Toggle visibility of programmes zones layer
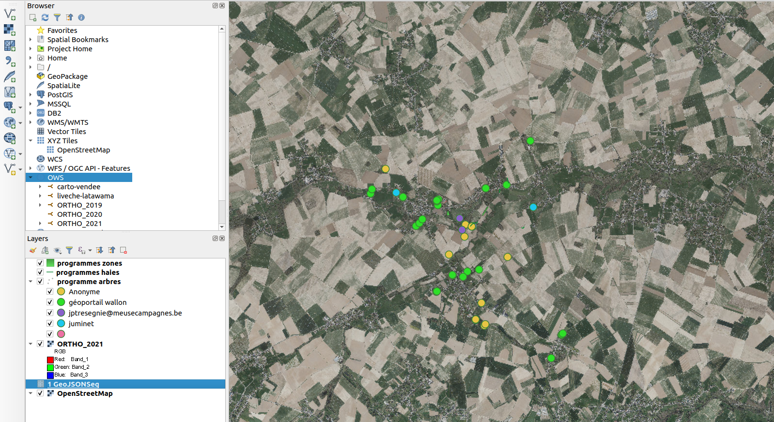This screenshot has height=422, width=774. 40,263
